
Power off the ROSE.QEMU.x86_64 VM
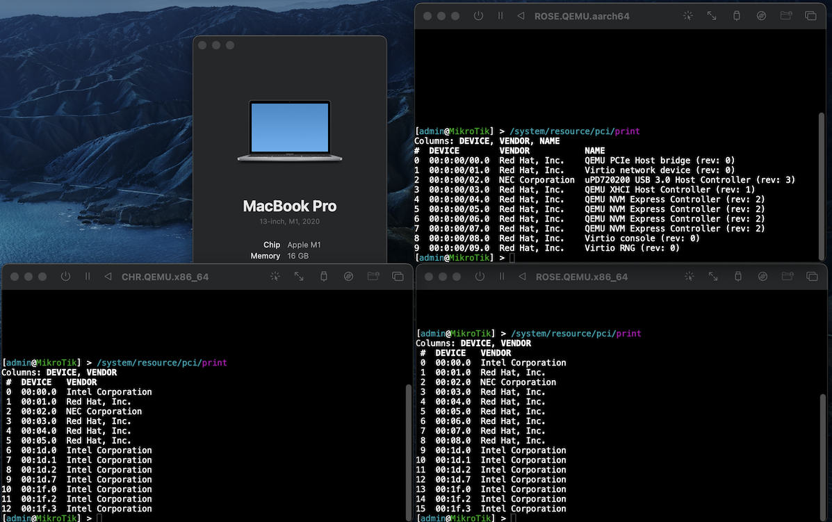pos(480,277)
